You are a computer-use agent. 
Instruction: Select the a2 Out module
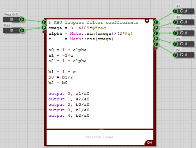pos(184,22)
